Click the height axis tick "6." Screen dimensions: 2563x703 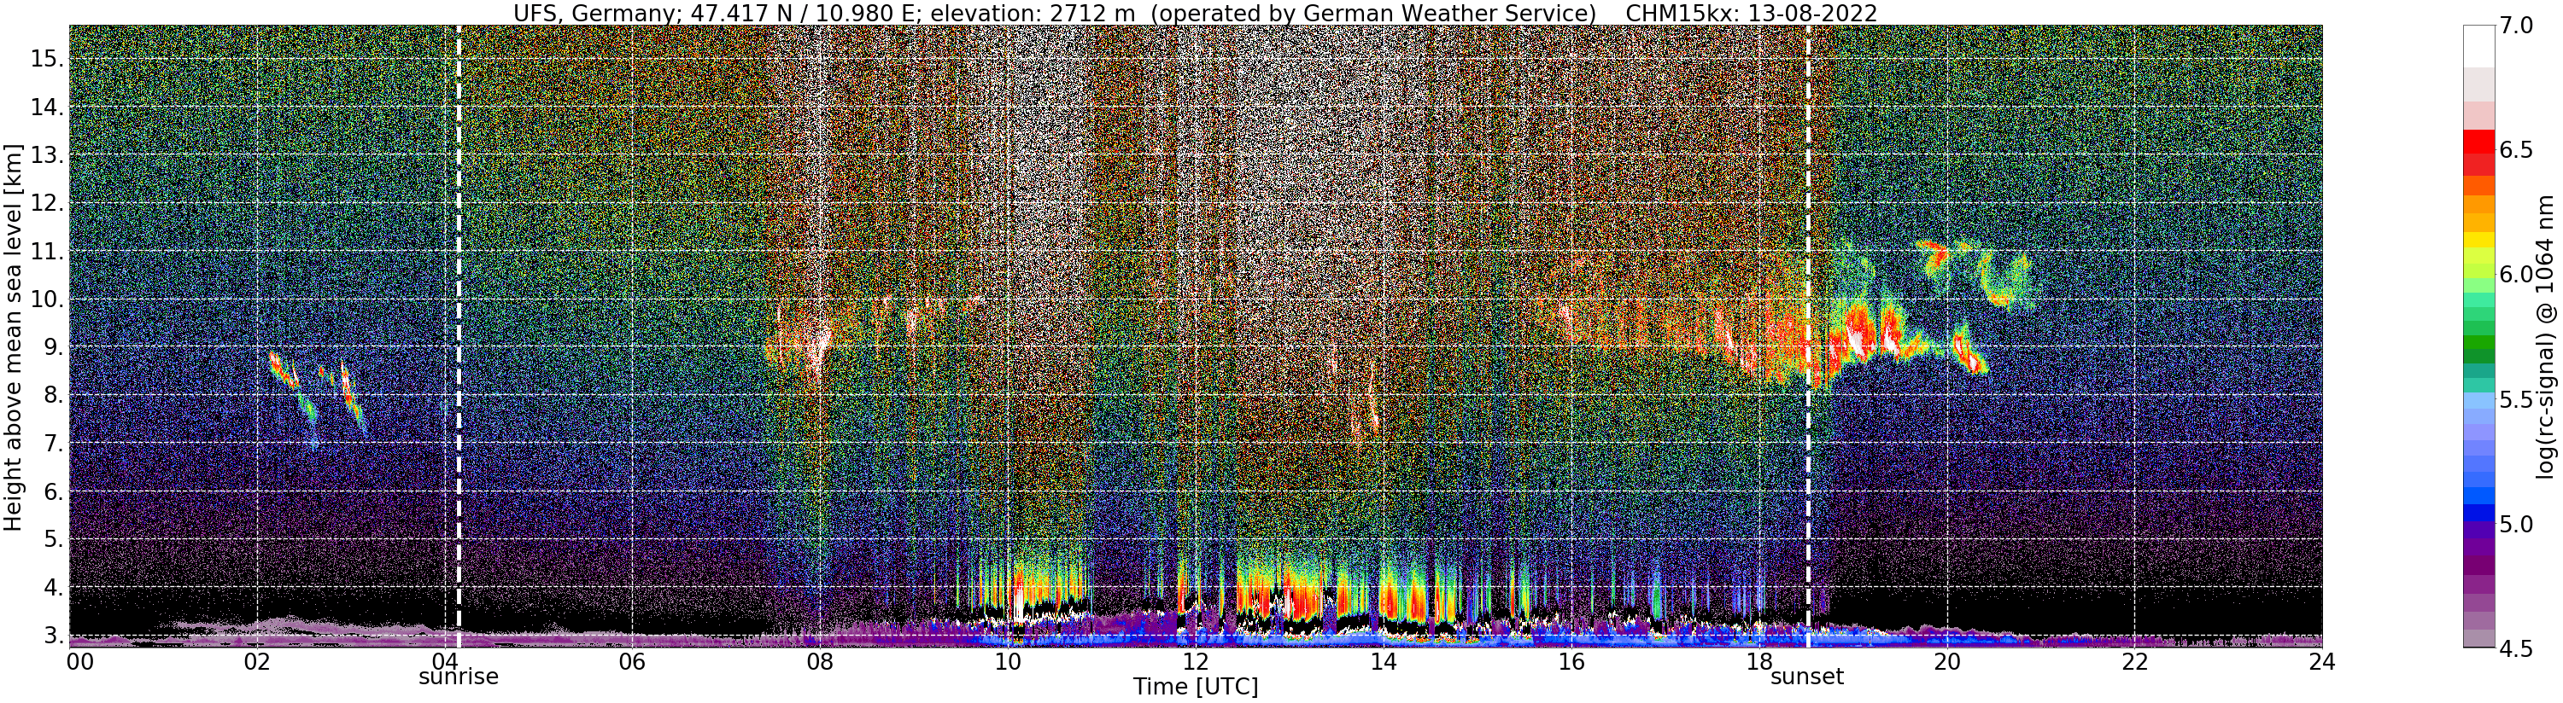click(x=53, y=492)
